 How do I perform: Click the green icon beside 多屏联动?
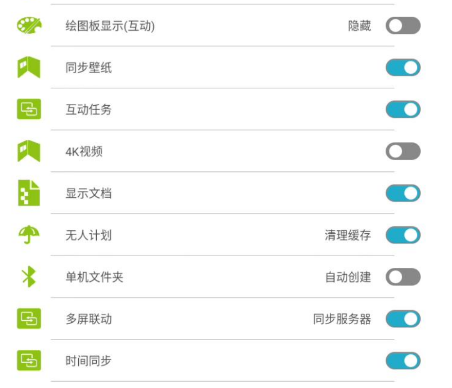point(29,319)
